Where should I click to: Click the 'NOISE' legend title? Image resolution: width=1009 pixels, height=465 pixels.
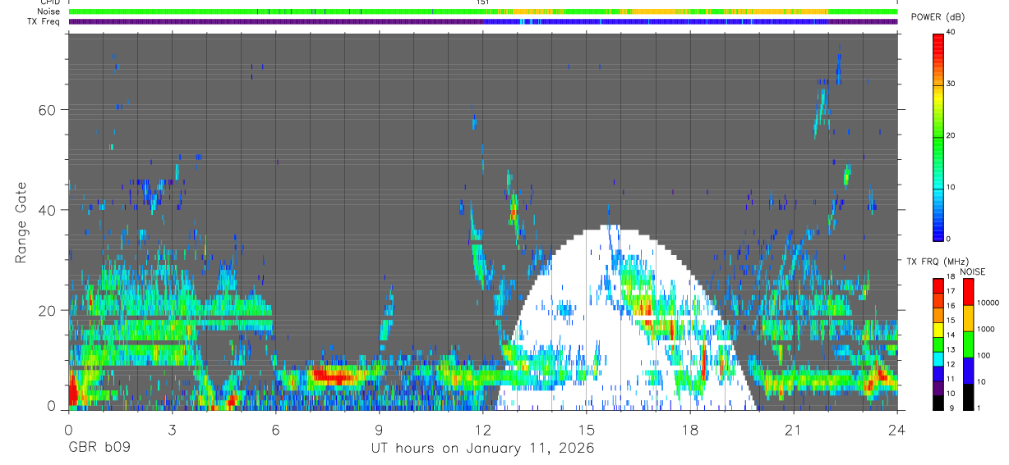click(972, 271)
